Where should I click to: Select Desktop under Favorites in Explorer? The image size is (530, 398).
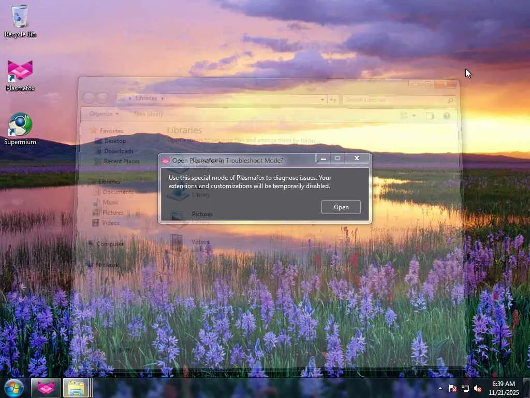(111, 141)
